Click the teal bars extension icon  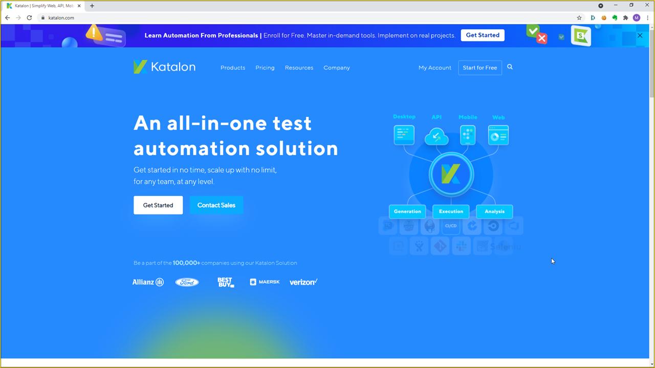(593, 17)
